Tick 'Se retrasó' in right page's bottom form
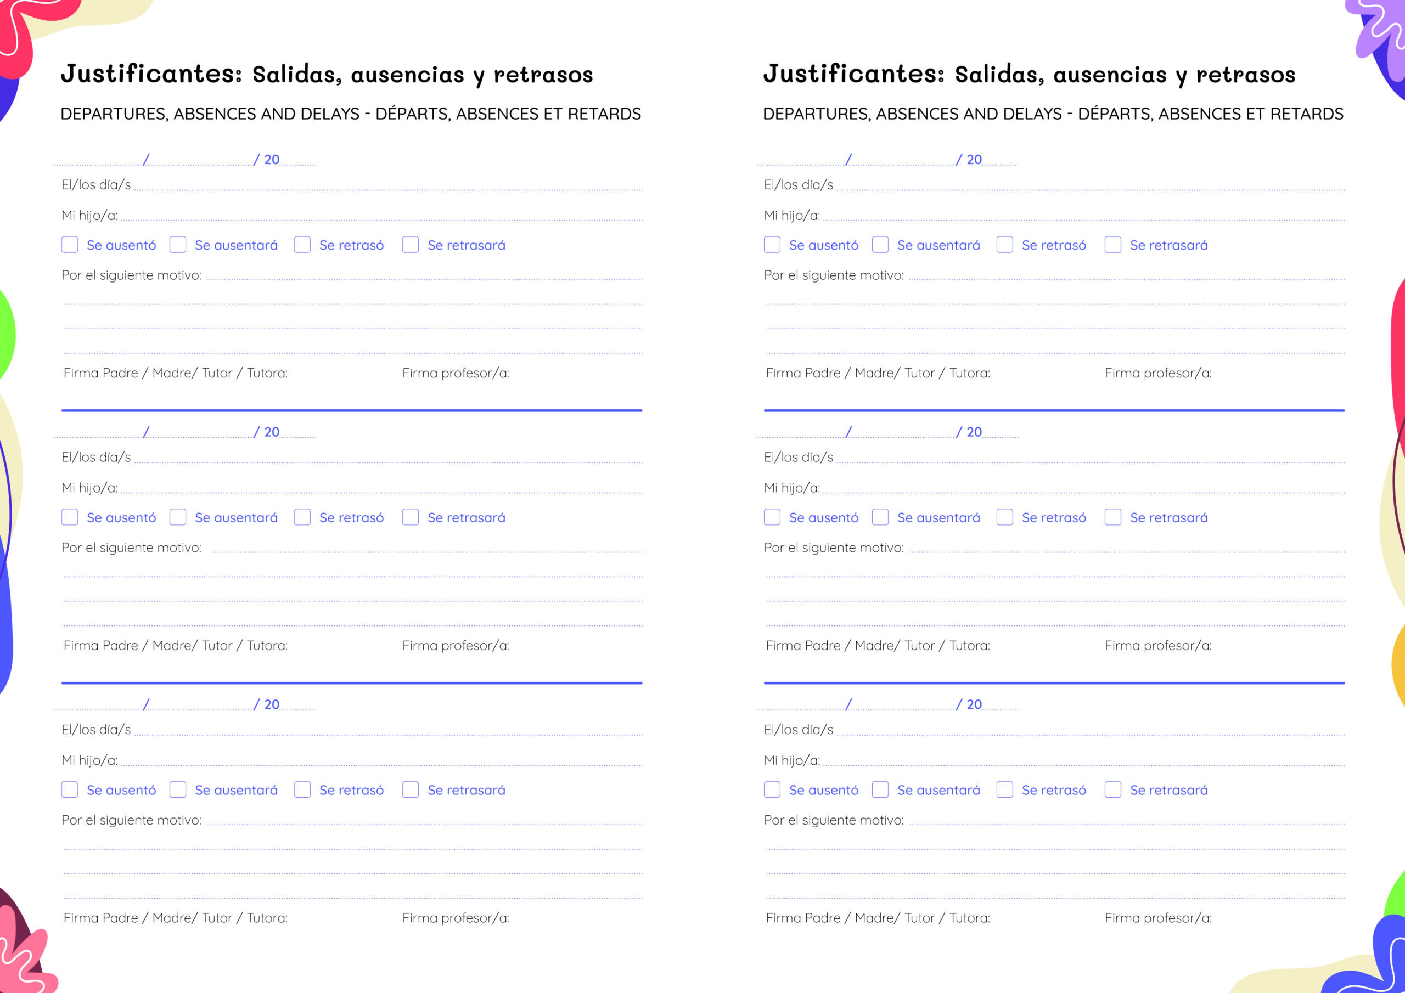Image resolution: width=1405 pixels, height=993 pixels. tap(1005, 789)
